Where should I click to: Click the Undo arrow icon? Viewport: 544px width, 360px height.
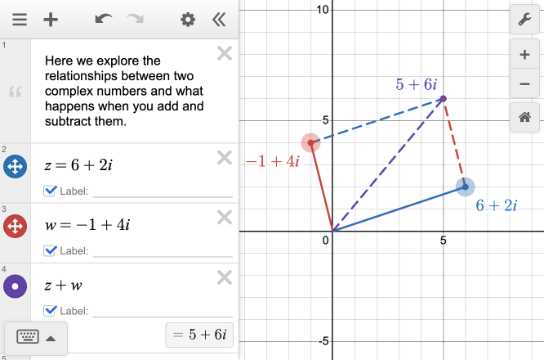point(103,20)
